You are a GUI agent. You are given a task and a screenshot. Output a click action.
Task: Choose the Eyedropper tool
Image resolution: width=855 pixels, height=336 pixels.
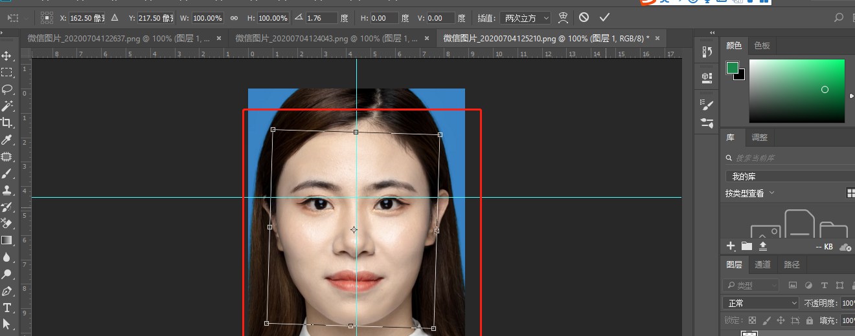[x=7, y=140]
